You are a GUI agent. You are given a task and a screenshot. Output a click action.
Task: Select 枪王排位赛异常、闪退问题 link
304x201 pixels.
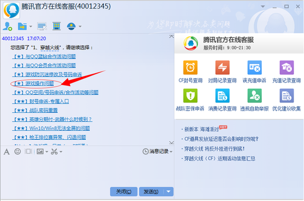[x=49, y=137]
